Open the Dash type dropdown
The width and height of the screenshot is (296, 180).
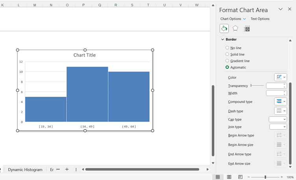(280, 111)
